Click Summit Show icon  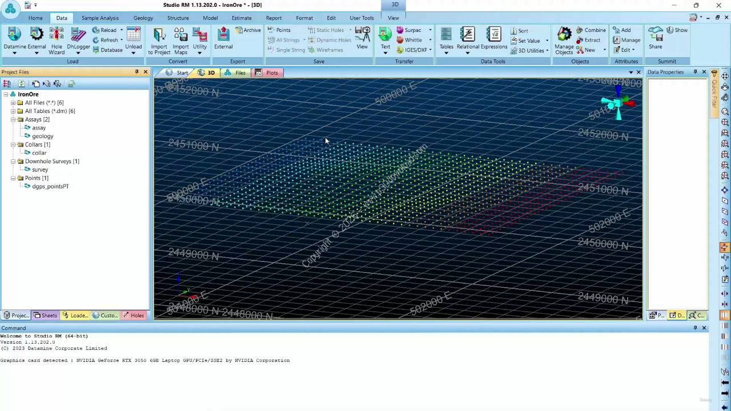pyautogui.click(x=677, y=30)
